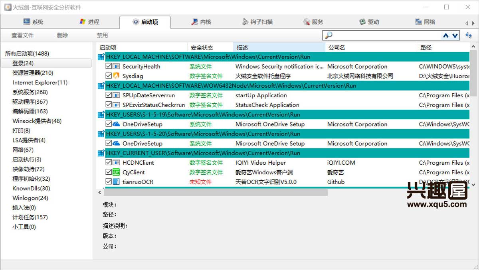The image size is (479, 270).
Task: Open the 内核 tab
Action: point(201,22)
